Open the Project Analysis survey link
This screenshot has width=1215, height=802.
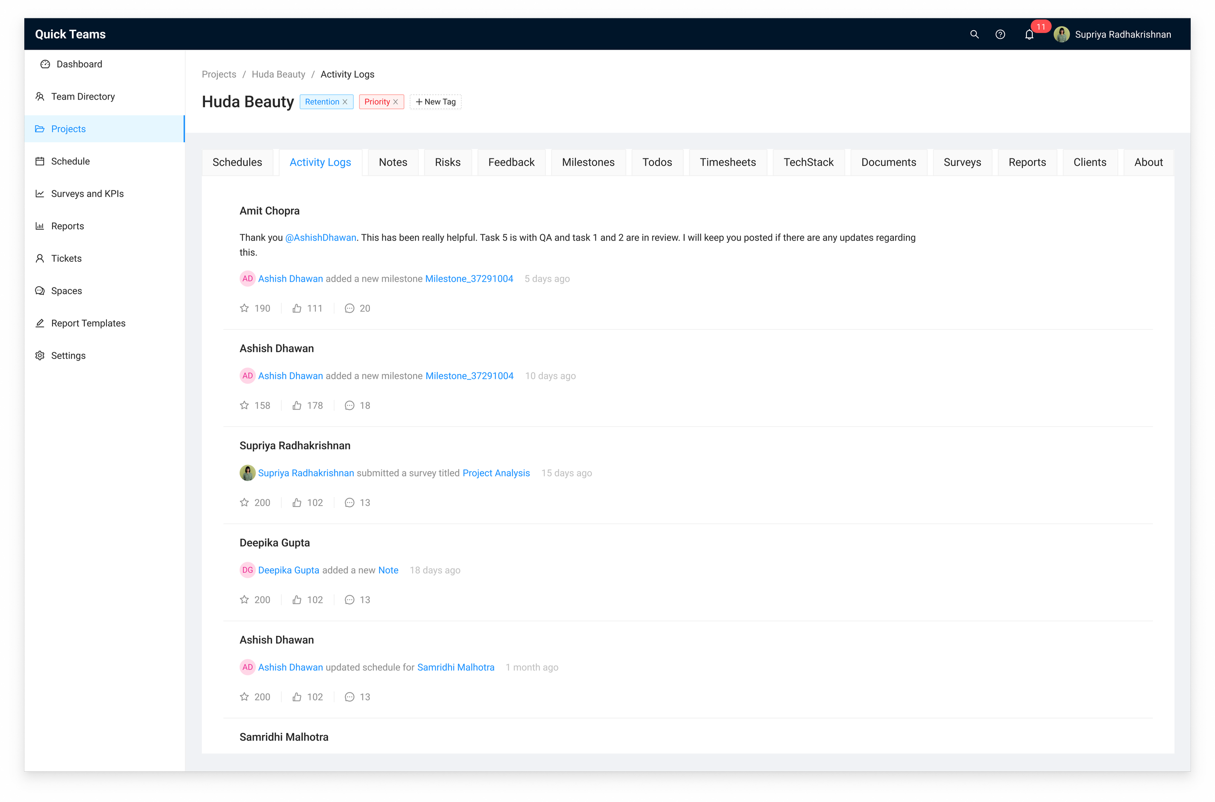(x=496, y=473)
